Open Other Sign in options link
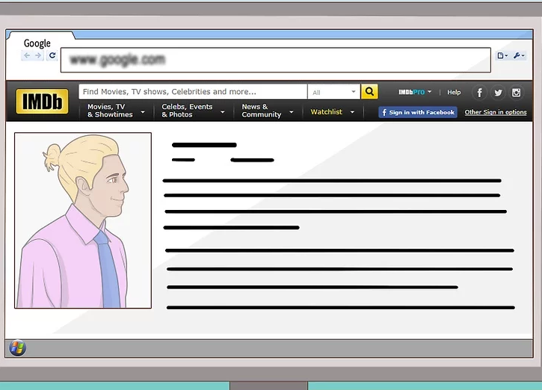 [496, 112]
